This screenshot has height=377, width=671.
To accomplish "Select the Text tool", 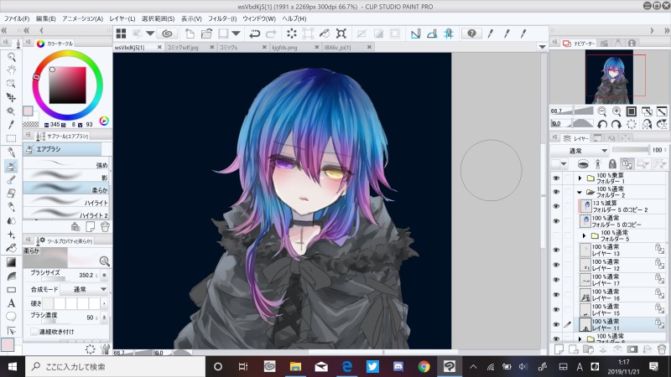I will coord(12,303).
